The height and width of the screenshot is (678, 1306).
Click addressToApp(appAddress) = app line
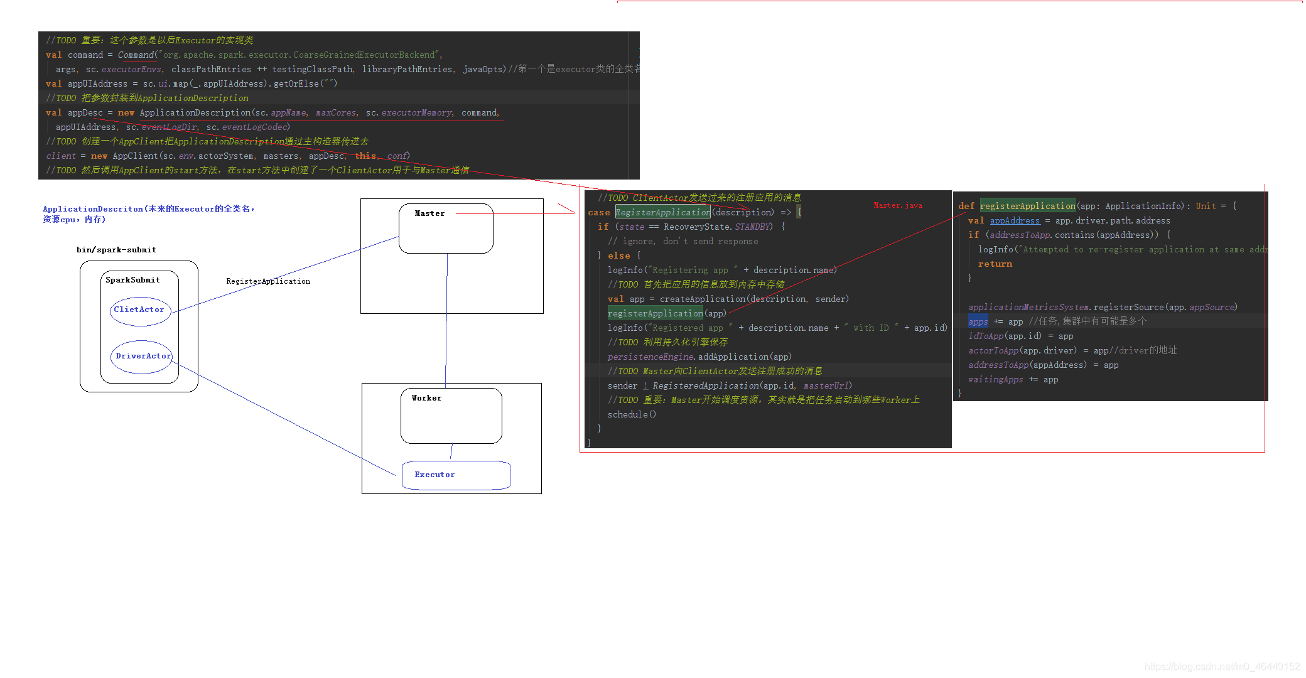point(1043,365)
